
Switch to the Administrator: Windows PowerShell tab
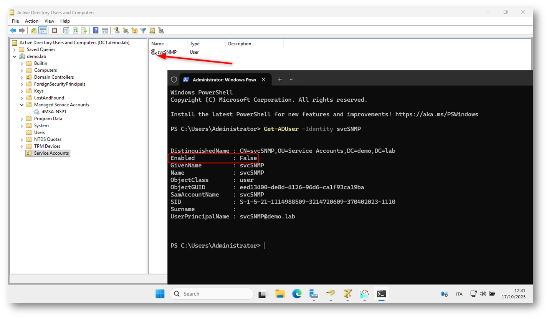[x=223, y=79]
